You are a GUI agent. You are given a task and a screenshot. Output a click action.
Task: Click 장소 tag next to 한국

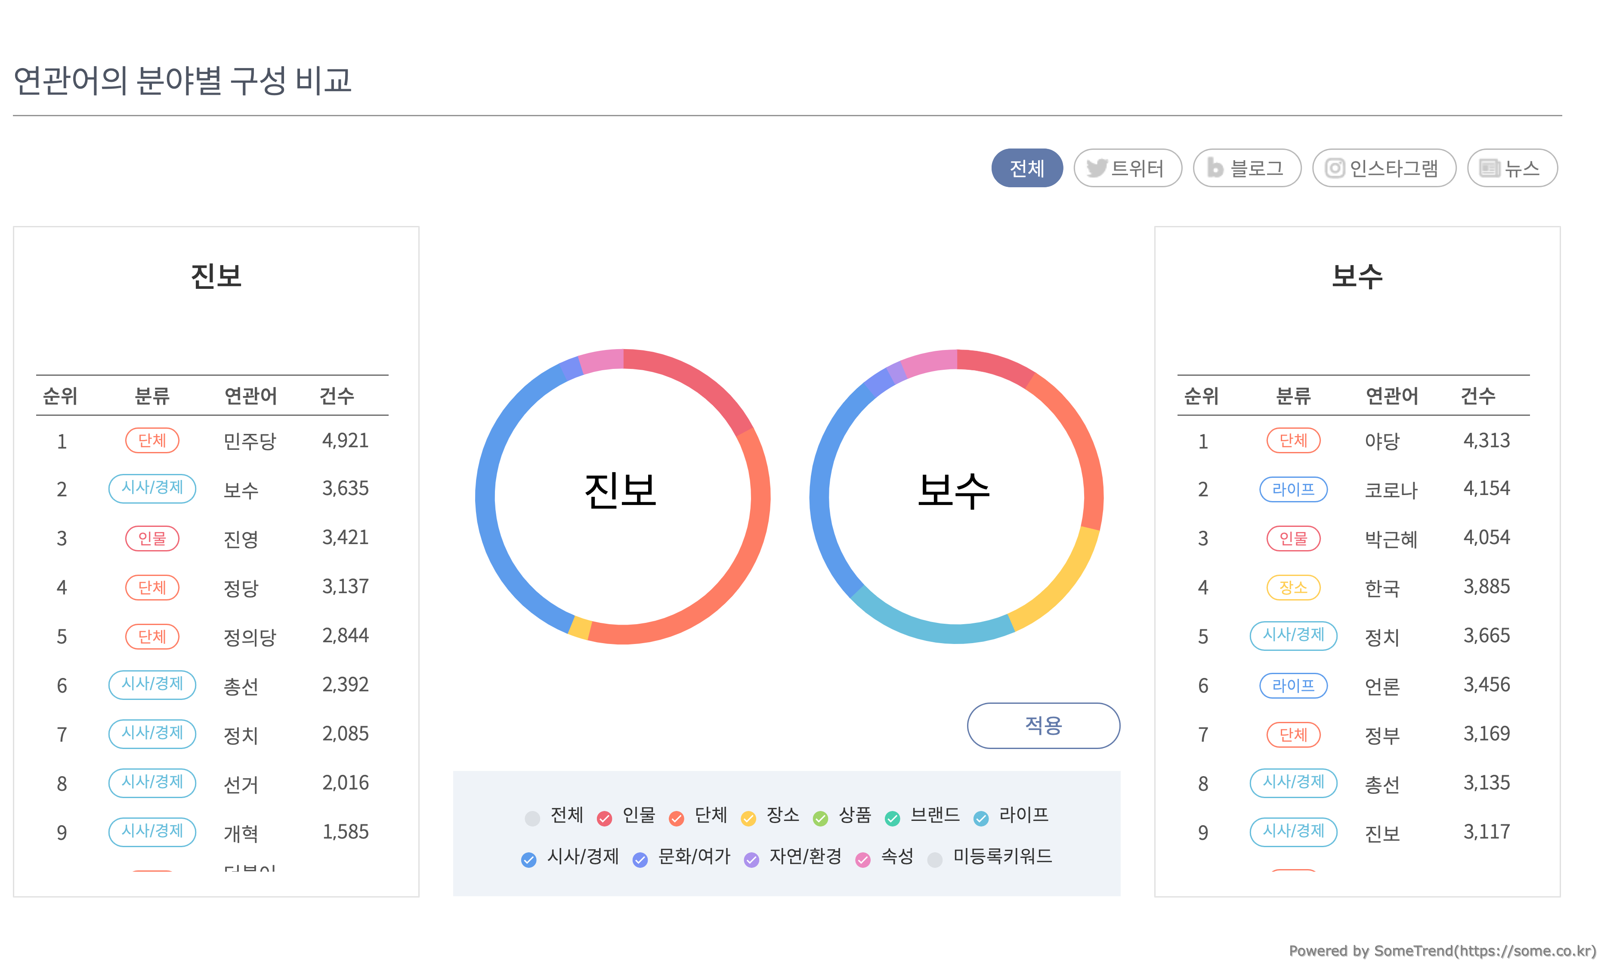pyautogui.click(x=1293, y=588)
